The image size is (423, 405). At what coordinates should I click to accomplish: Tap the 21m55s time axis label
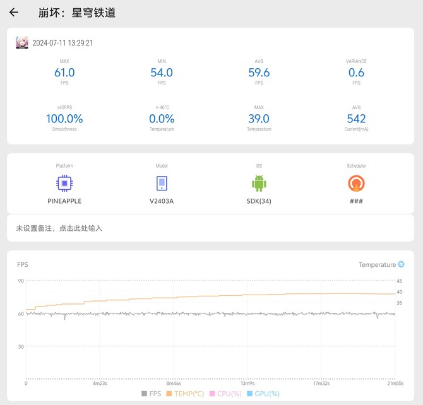(395, 383)
